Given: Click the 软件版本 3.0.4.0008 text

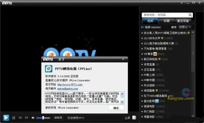Looking at the screenshot, I should (62, 76).
